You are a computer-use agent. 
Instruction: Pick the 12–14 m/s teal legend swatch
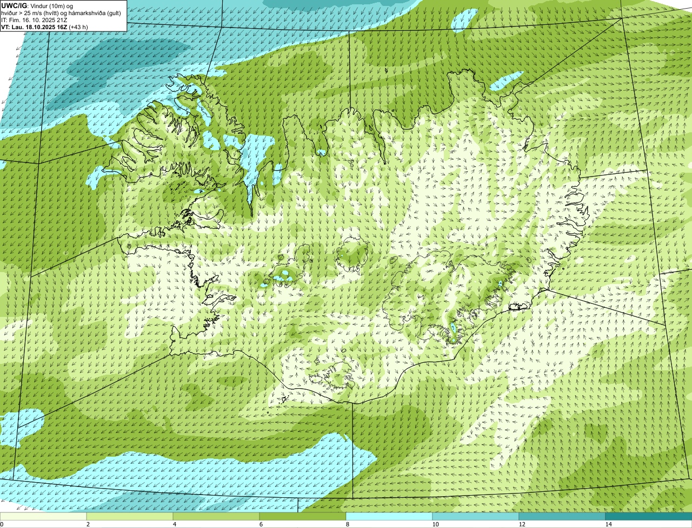562,517
